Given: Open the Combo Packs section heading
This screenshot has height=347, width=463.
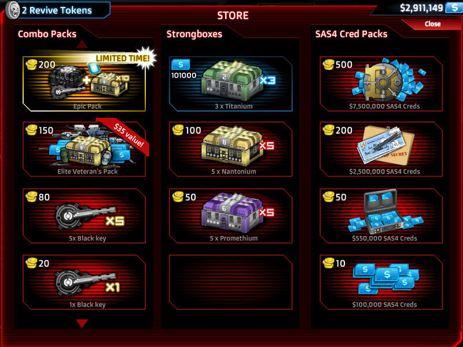Looking at the screenshot, I should (47, 34).
